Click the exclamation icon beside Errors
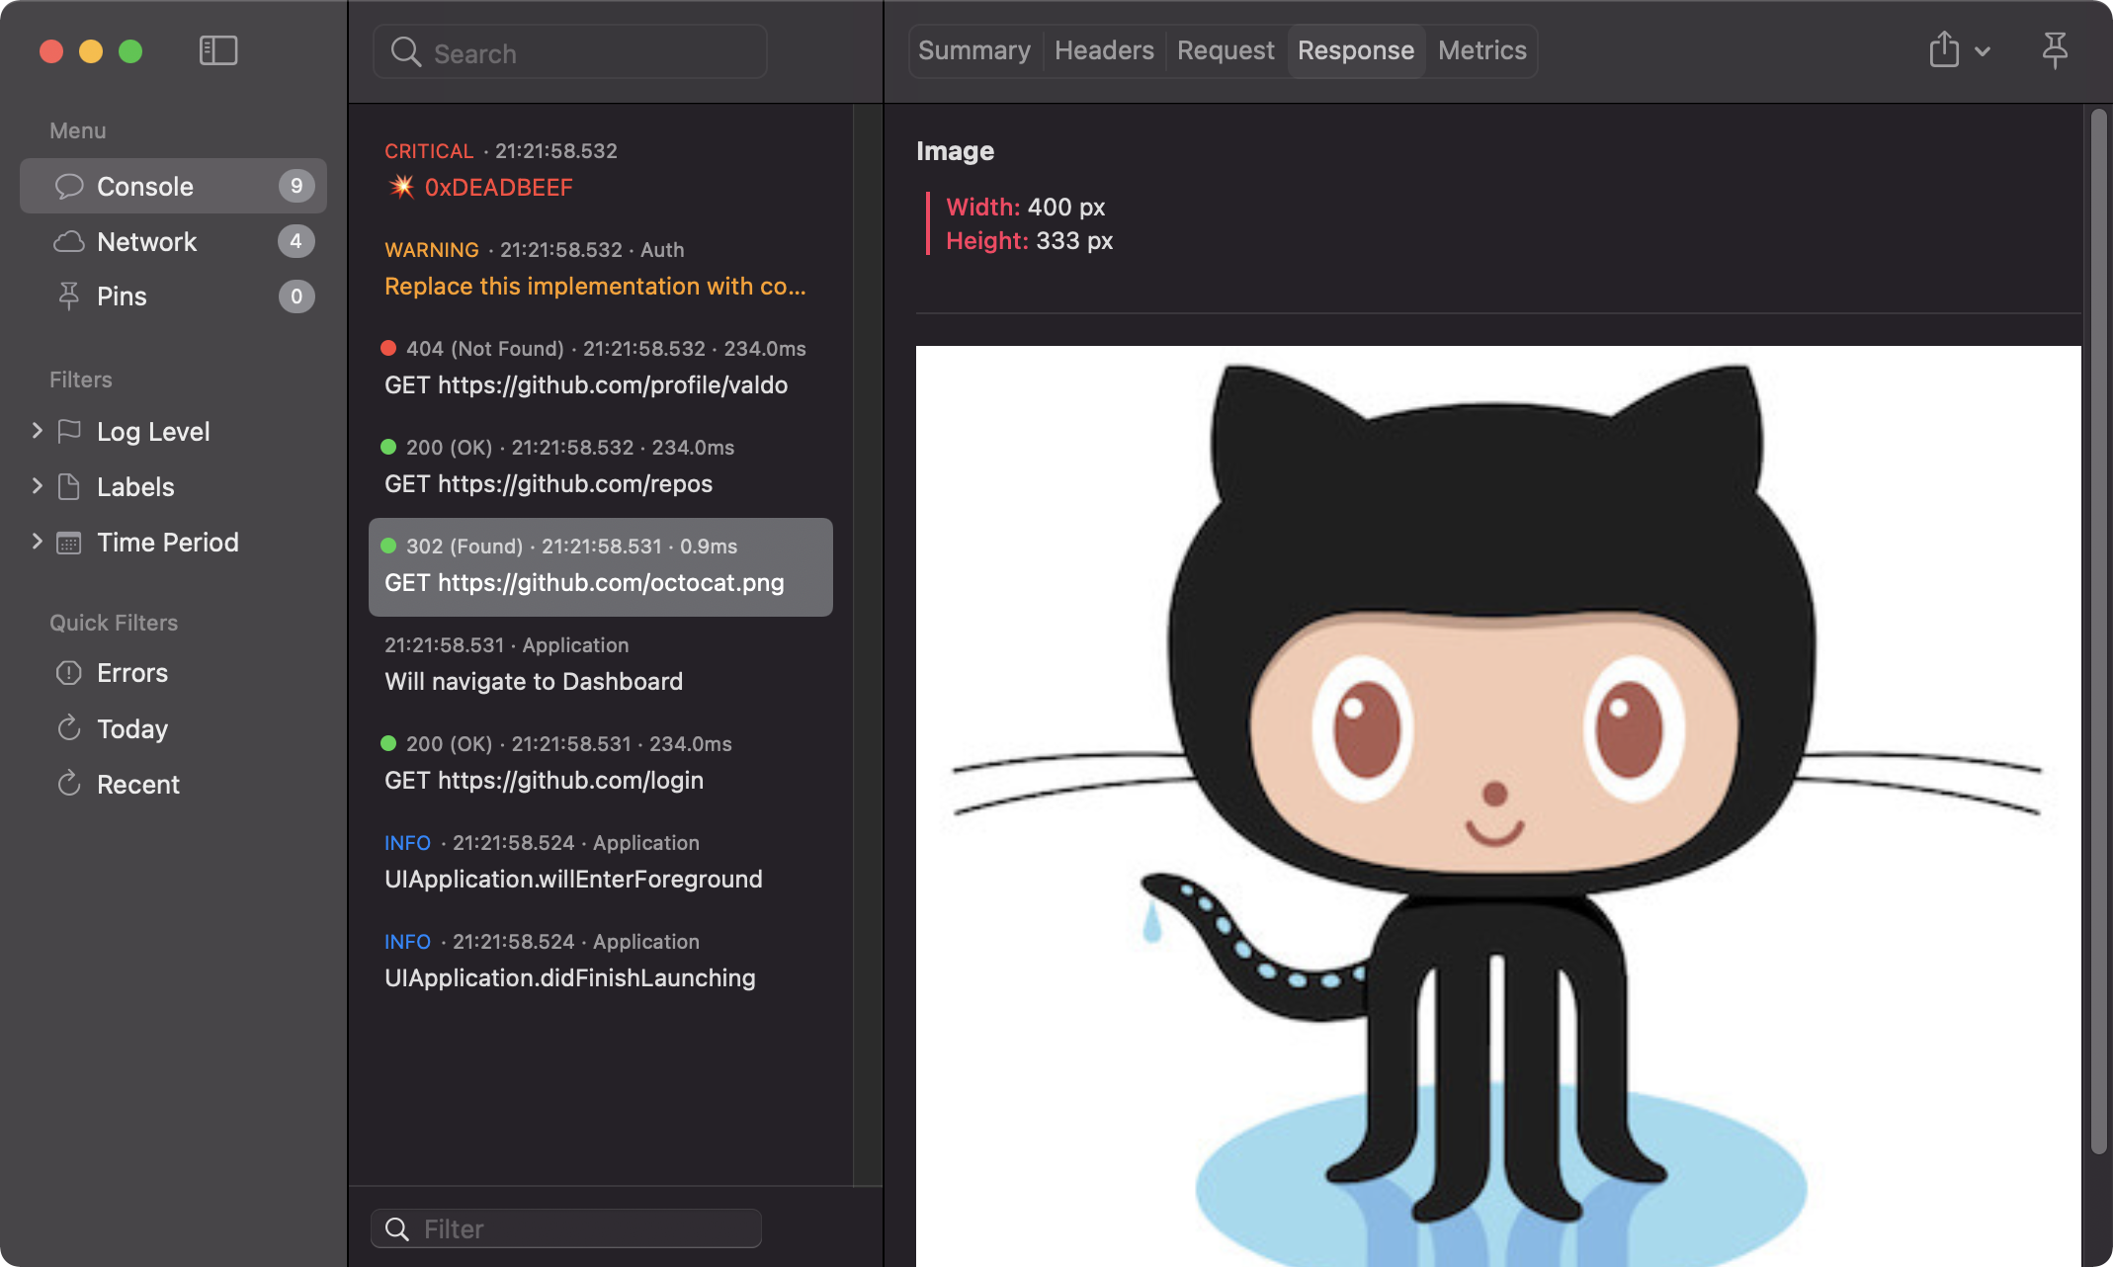Image resolution: width=2113 pixels, height=1267 pixels. 69,673
